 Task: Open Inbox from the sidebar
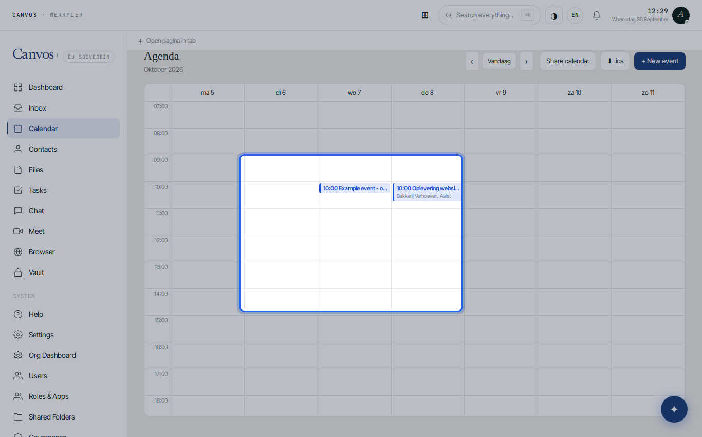63,108
